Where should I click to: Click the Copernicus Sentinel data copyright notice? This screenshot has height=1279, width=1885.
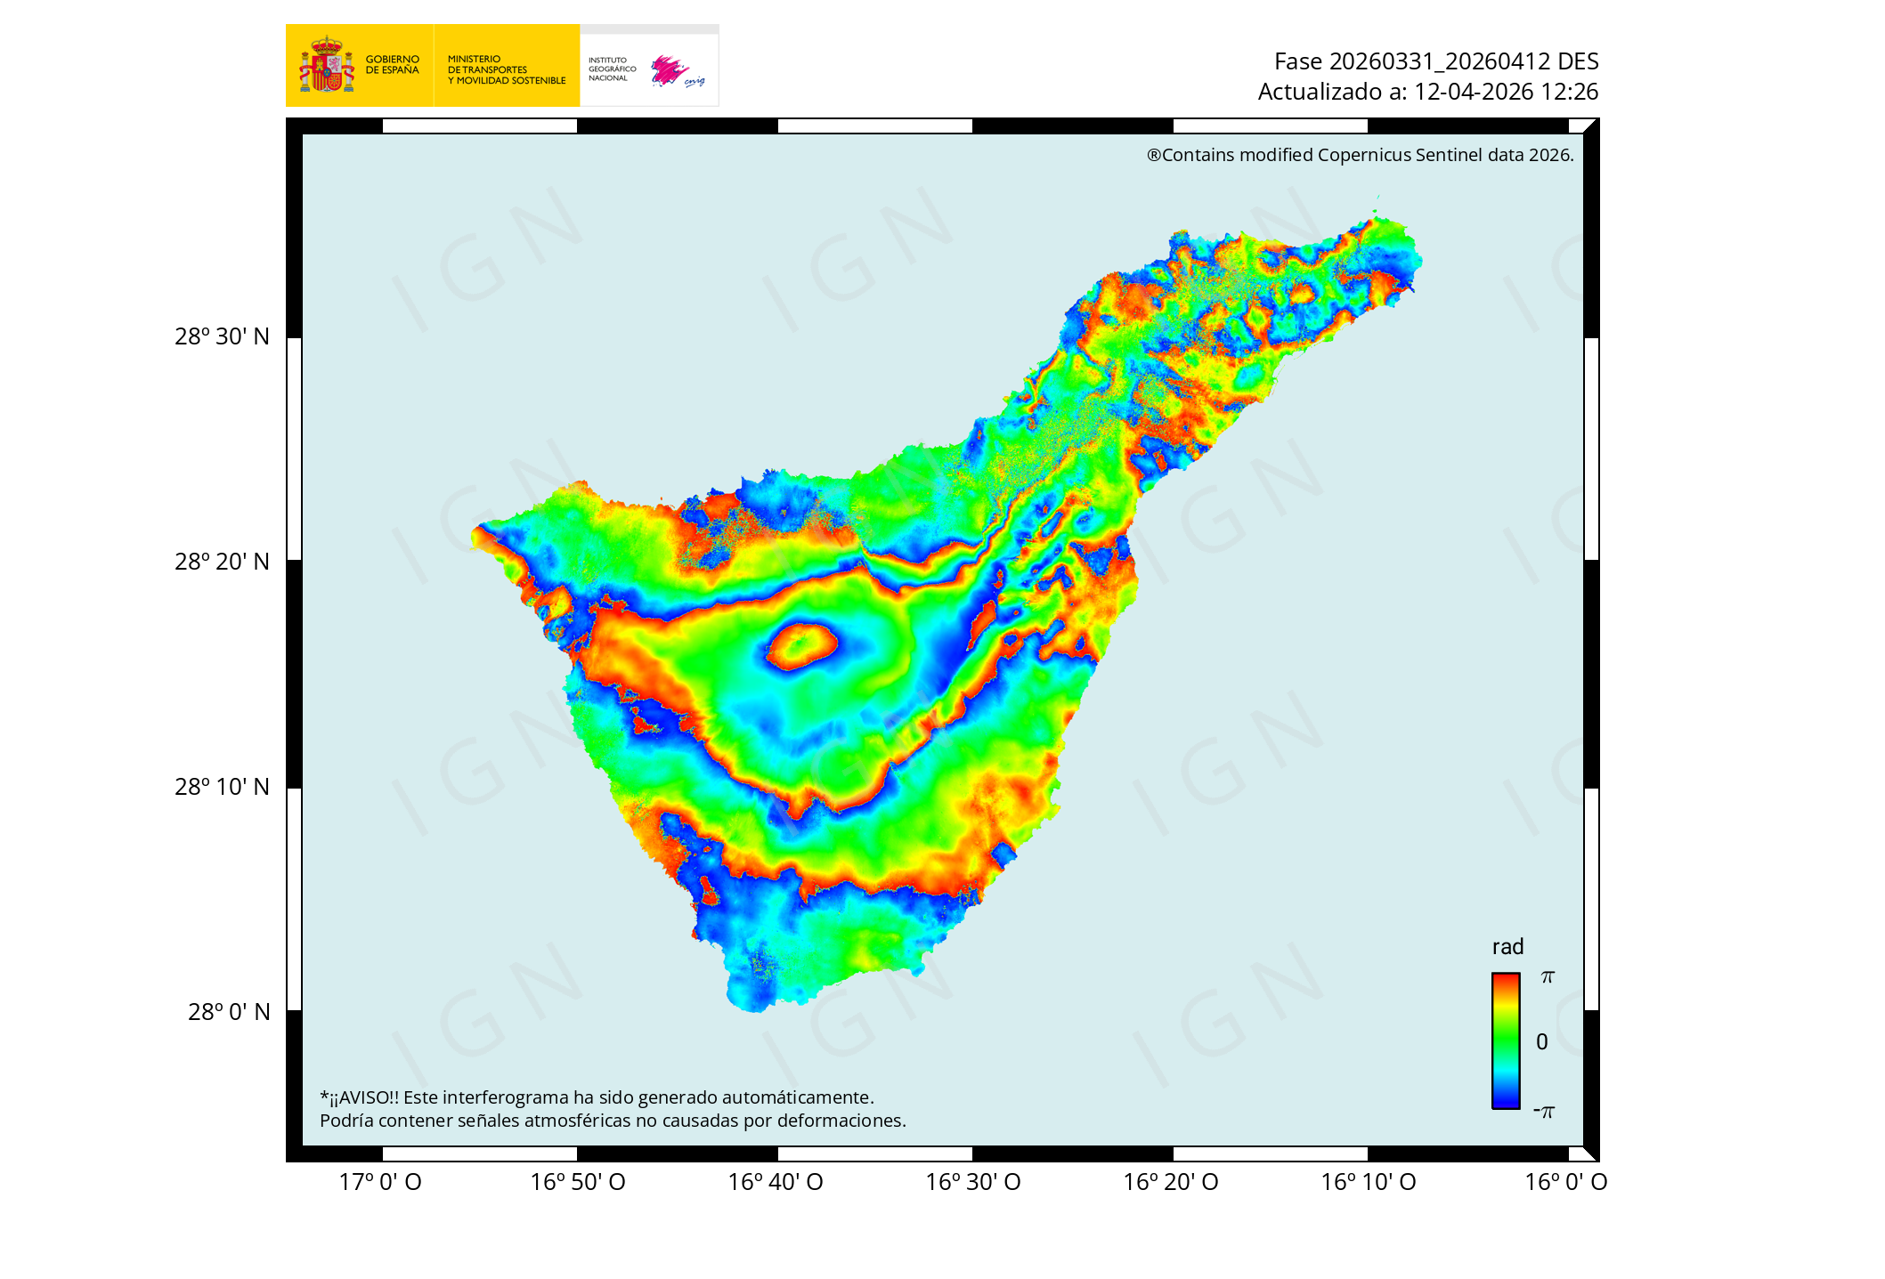1360,155
